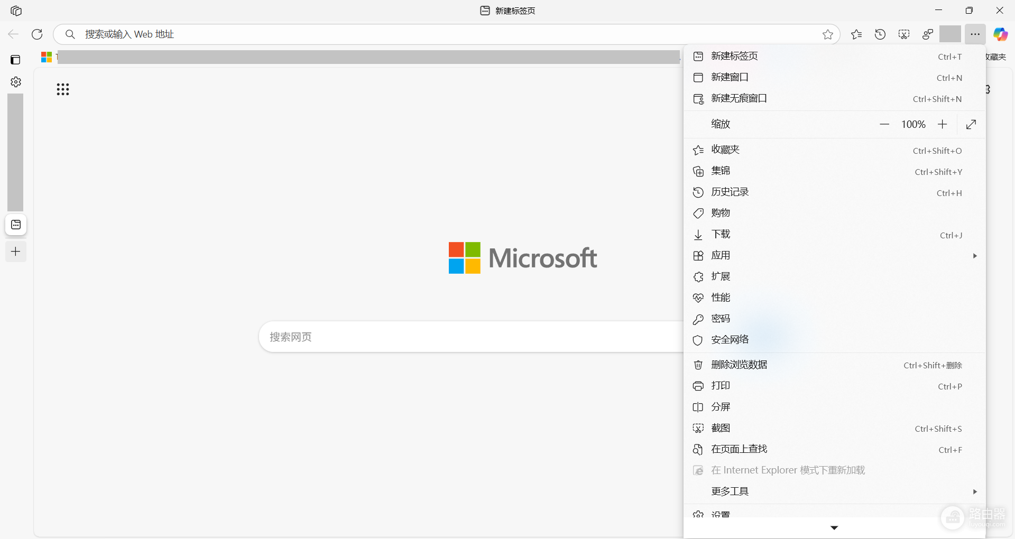Click the three-dot Settings and more button
Image resolution: width=1015 pixels, height=539 pixels.
tap(975, 34)
